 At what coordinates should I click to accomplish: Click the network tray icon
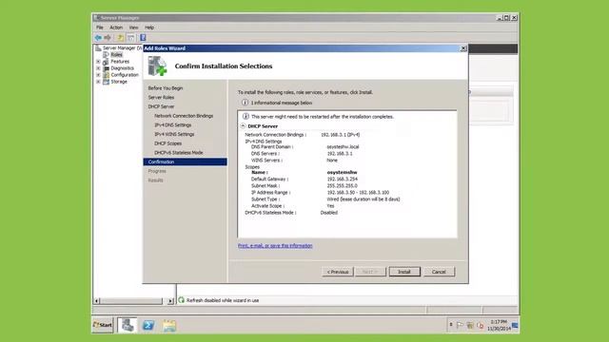pos(470,325)
